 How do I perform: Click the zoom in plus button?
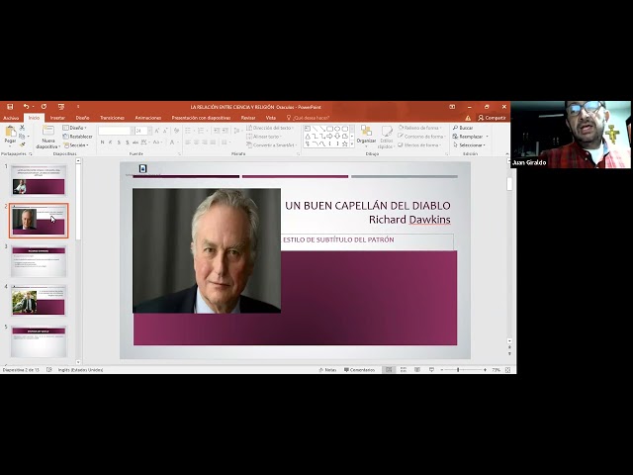coord(485,369)
